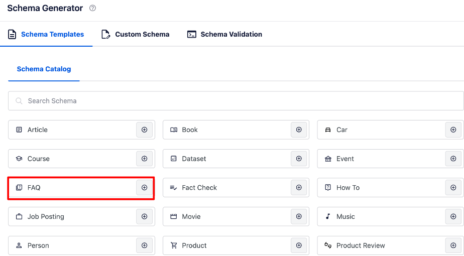Image resolution: width=464 pixels, height=256 pixels.
Task: Select the FAQ schema card
Action: coord(81,188)
